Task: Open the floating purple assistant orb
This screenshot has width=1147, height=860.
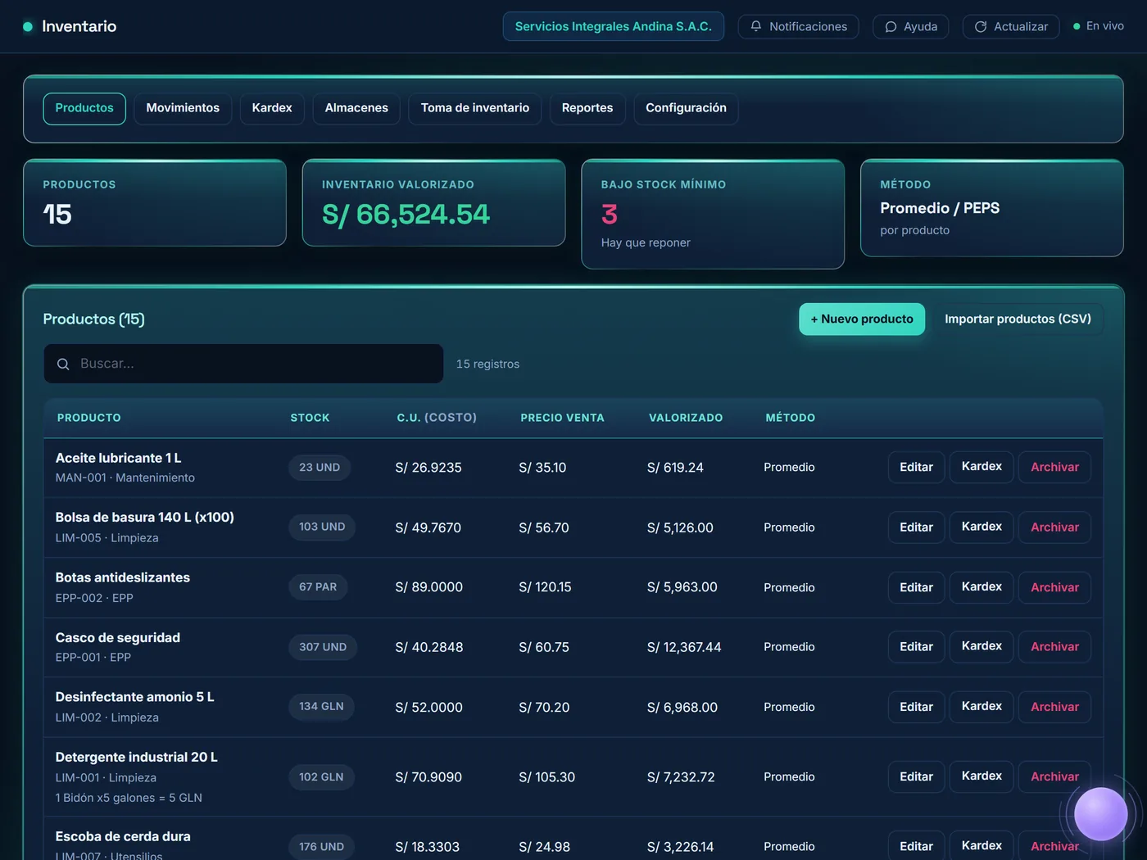Action: click(x=1100, y=814)
